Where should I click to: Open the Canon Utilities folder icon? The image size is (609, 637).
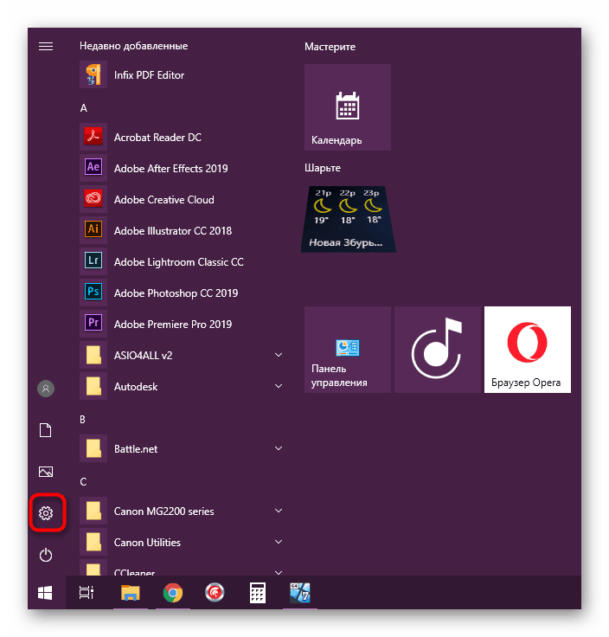93,542
